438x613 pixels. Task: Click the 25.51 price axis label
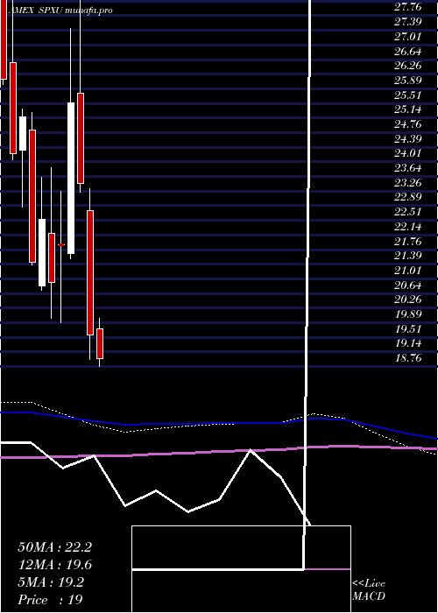click(408, 95)
